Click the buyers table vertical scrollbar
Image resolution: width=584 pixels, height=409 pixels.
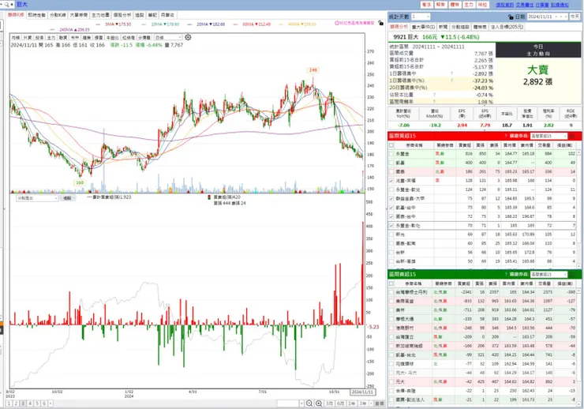click(x=578, y=208)
